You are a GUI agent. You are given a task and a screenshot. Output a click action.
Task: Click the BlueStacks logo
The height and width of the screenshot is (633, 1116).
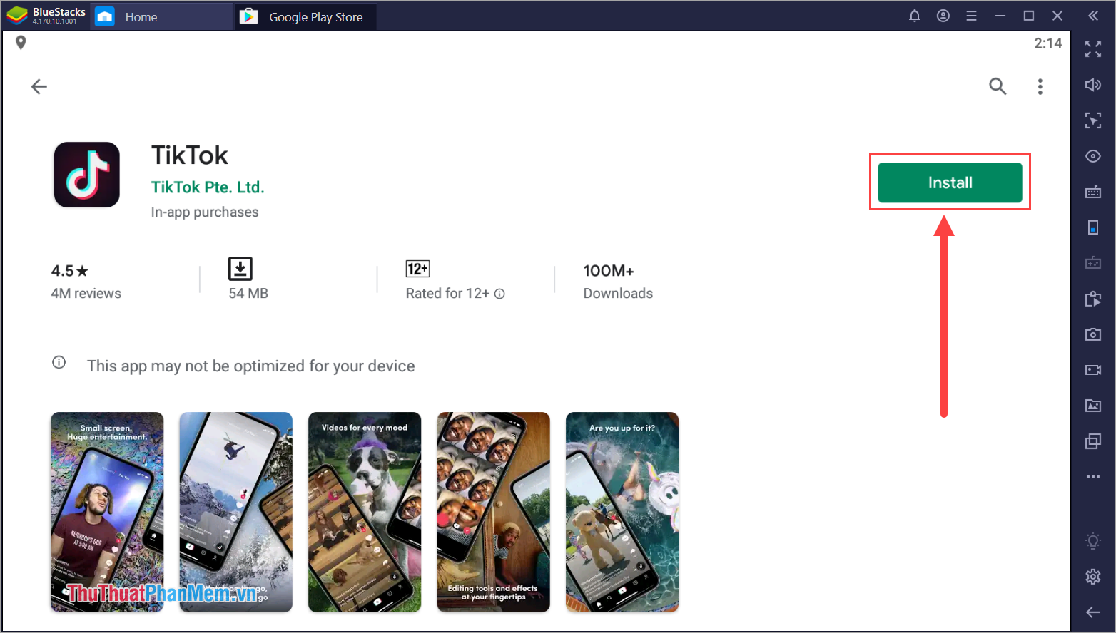point(17,16)
